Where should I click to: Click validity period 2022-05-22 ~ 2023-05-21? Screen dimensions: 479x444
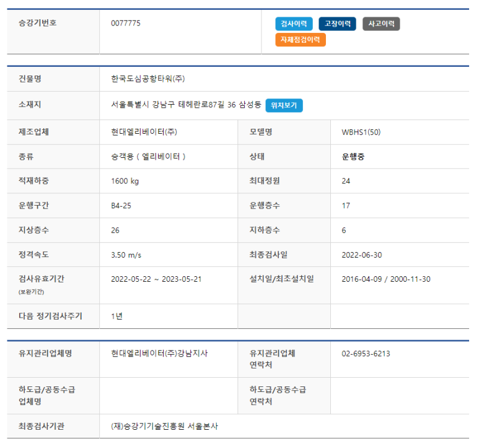point(156,279)
